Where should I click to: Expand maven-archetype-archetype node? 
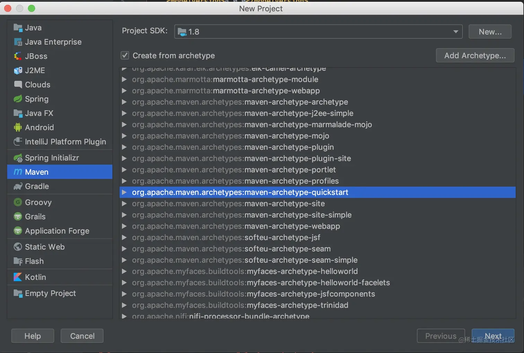pyautogui.click(x=124, y=102)
